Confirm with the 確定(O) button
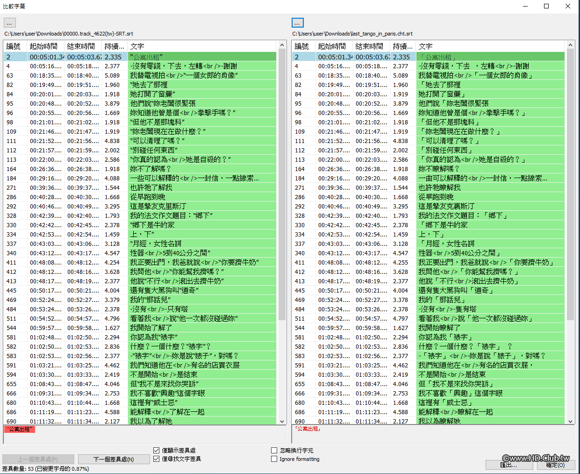580x474 pixels. coord(555,465)
